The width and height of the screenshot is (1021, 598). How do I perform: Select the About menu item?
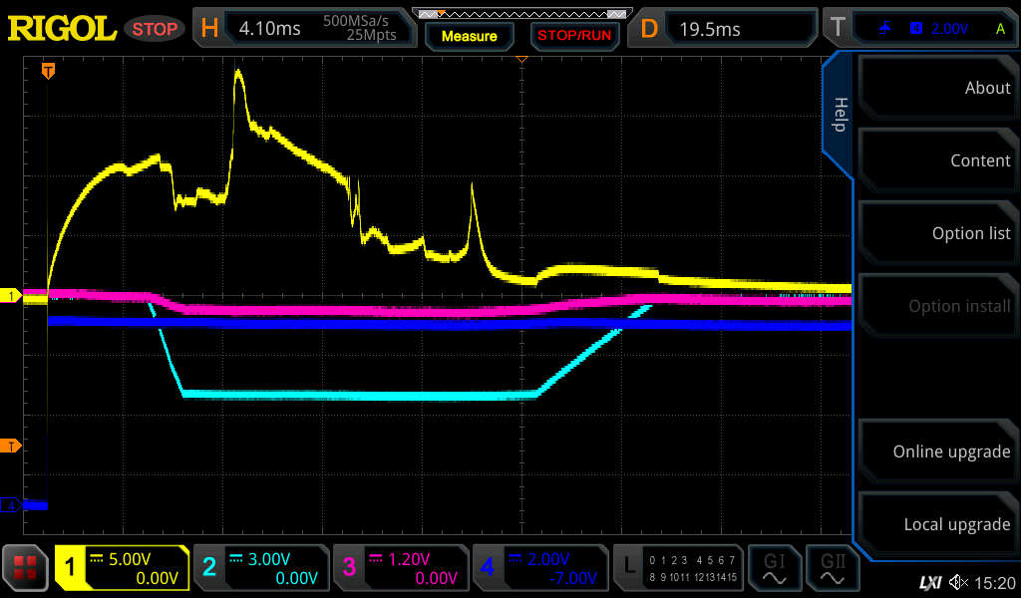pos(937,88)
